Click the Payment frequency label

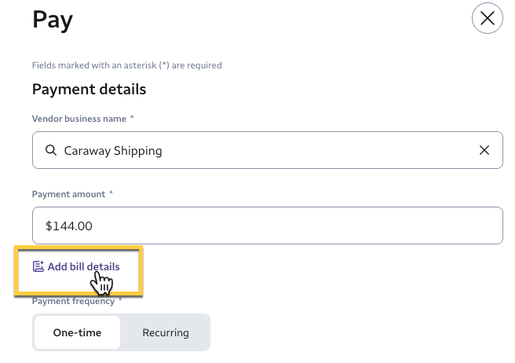click(x=73, y=301)
